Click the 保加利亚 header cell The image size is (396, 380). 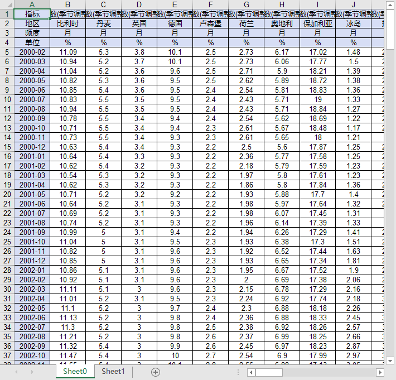[318, 24]
